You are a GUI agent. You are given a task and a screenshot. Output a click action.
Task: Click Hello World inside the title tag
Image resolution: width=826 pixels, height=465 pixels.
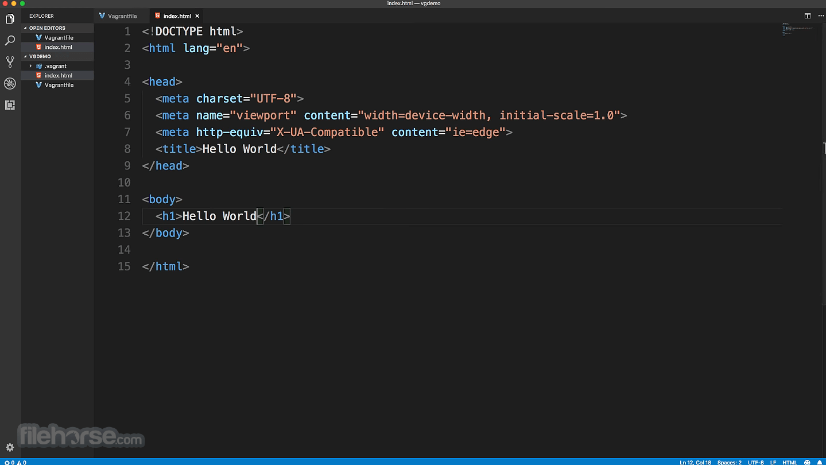click(x=239, y=149)
